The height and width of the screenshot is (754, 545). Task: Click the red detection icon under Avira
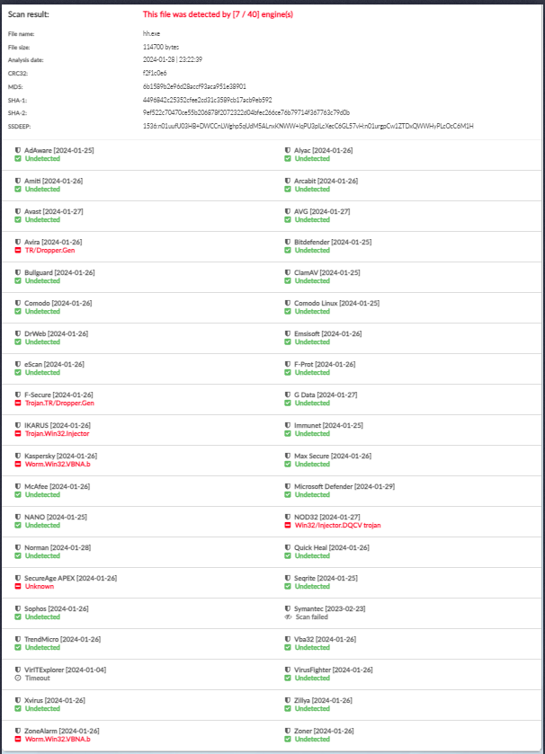click(x=18, y=250)
